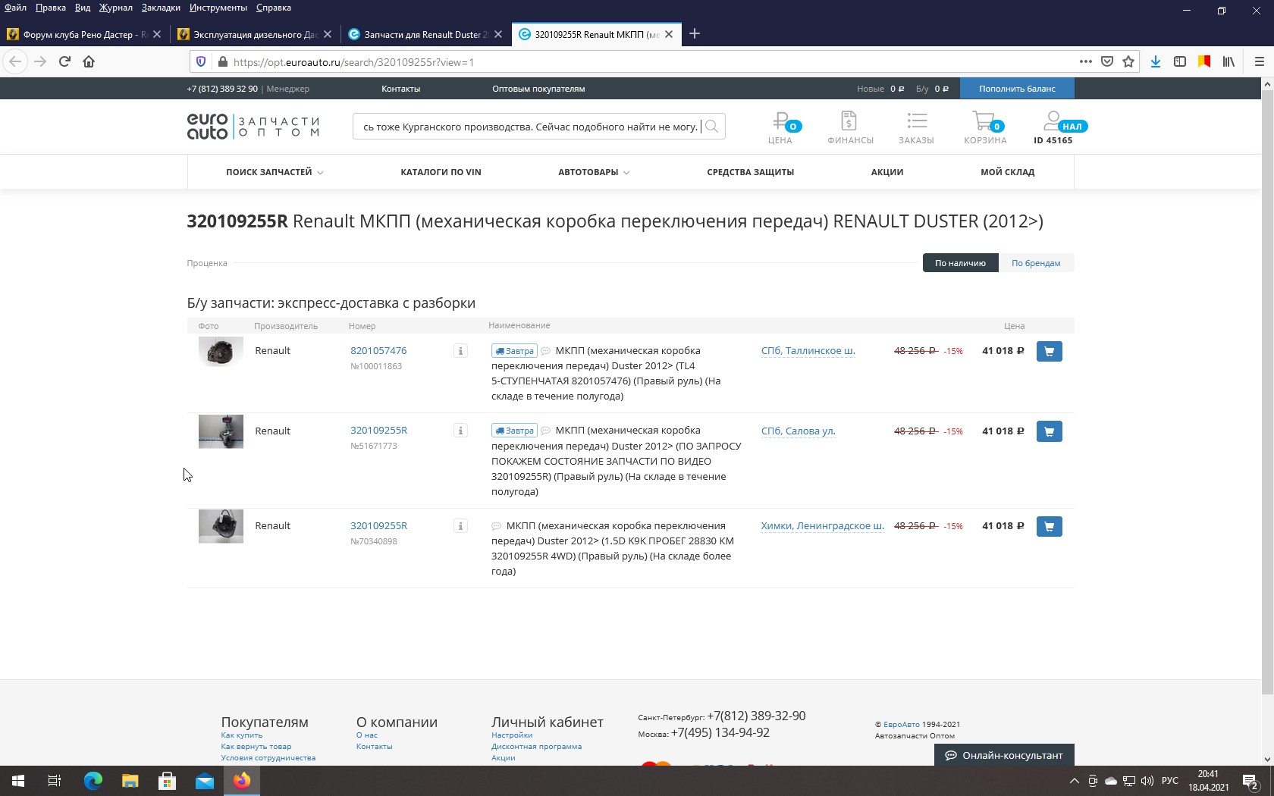This screenshot has height=796, width=1274.
Task: Open the Файл menu
Action: 15,8
